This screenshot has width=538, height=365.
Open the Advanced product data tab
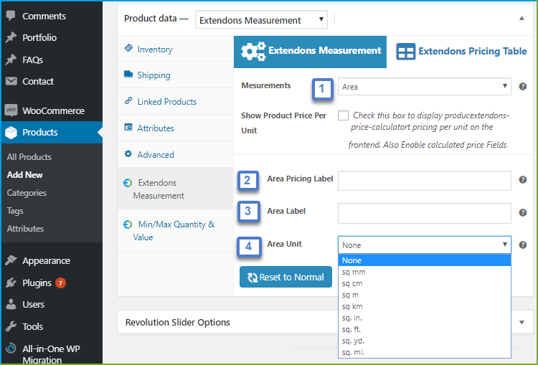tap(175, 154)
